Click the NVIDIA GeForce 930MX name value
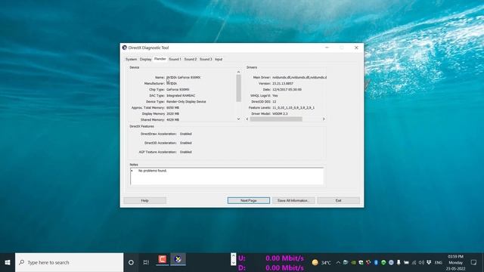 (x=183, y=77)
